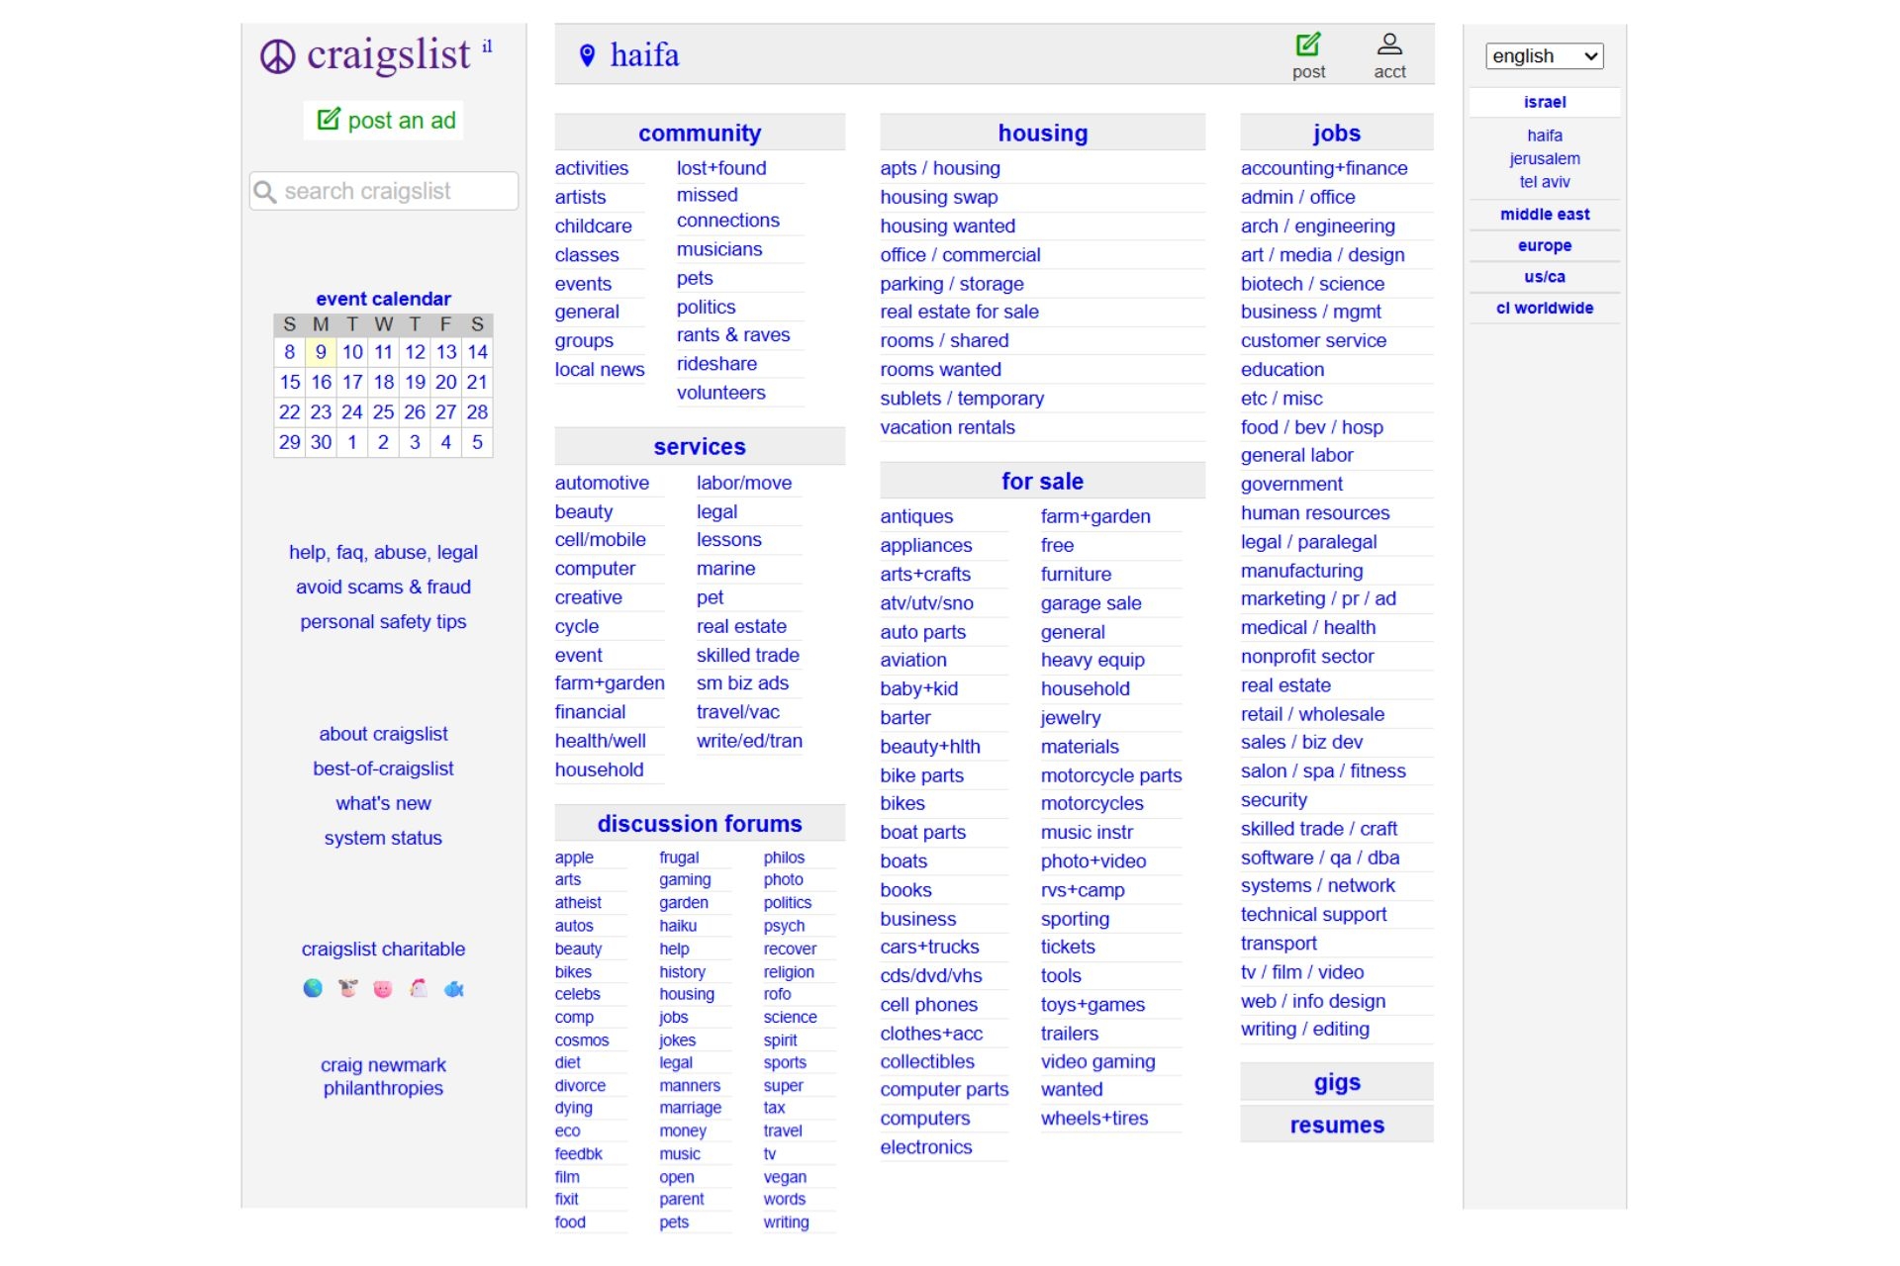The image size is (1900, 1266).
Task: Expand the middle east region list
Action: (x=1544, y=215)
